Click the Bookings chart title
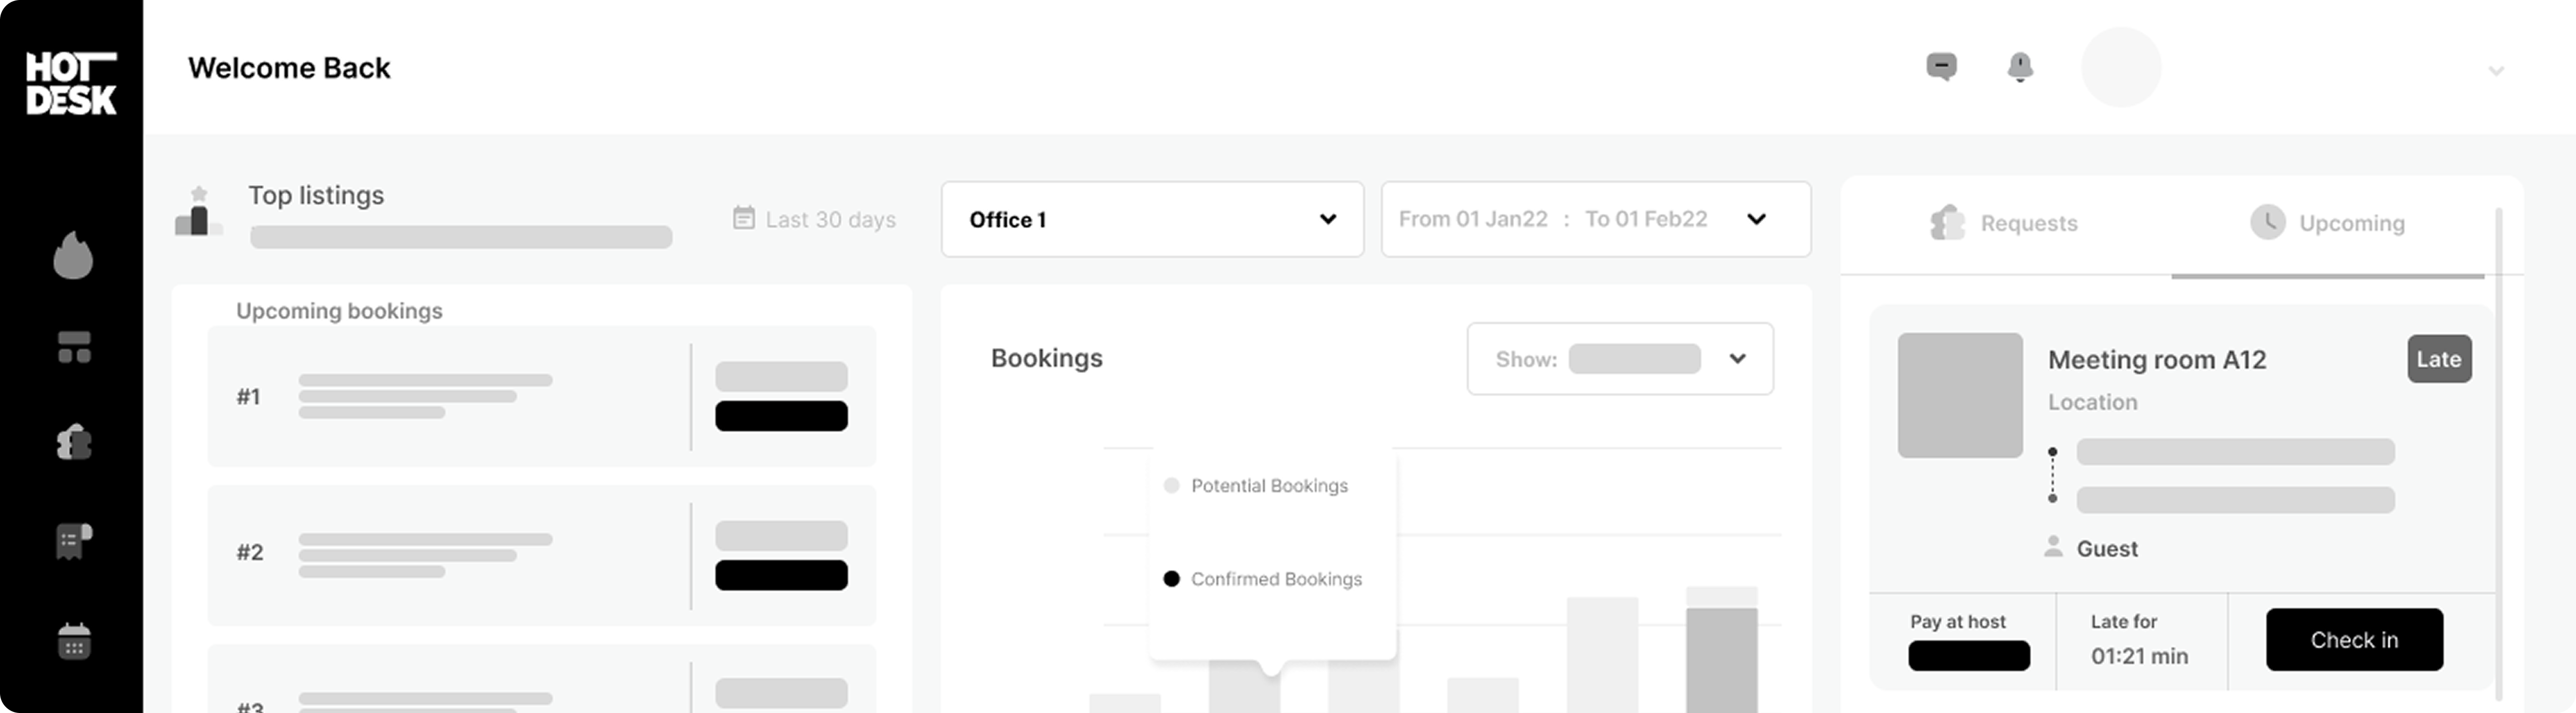2576x713 pixels. pyautogui.click(x=1046, y=358)
